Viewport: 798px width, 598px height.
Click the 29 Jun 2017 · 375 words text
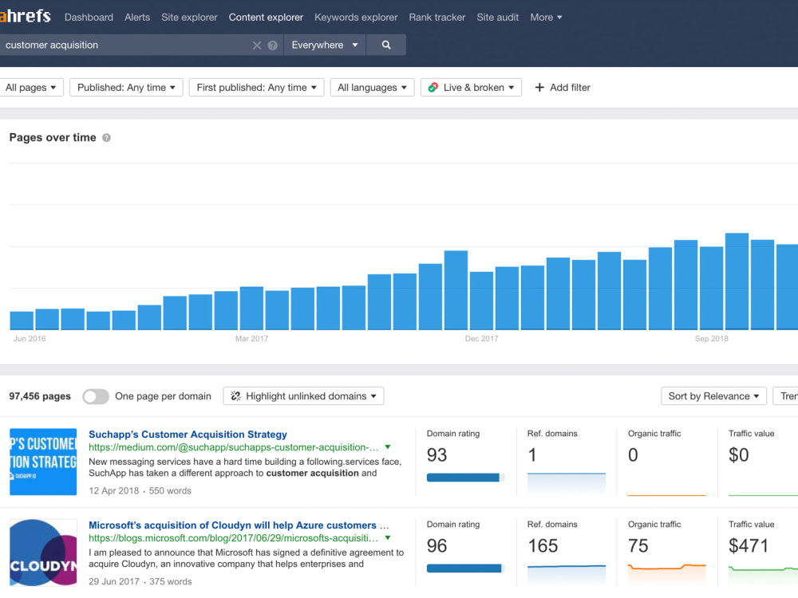click(x=140, y=581)
